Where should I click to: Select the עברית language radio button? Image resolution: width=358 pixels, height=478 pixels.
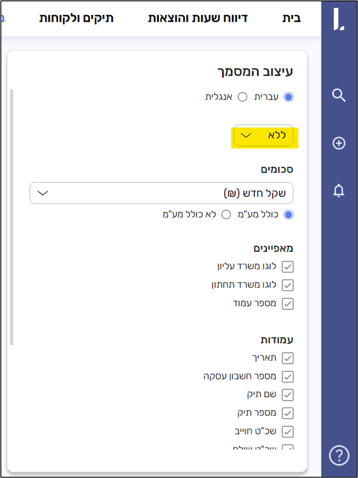click(x=288, y=97)
